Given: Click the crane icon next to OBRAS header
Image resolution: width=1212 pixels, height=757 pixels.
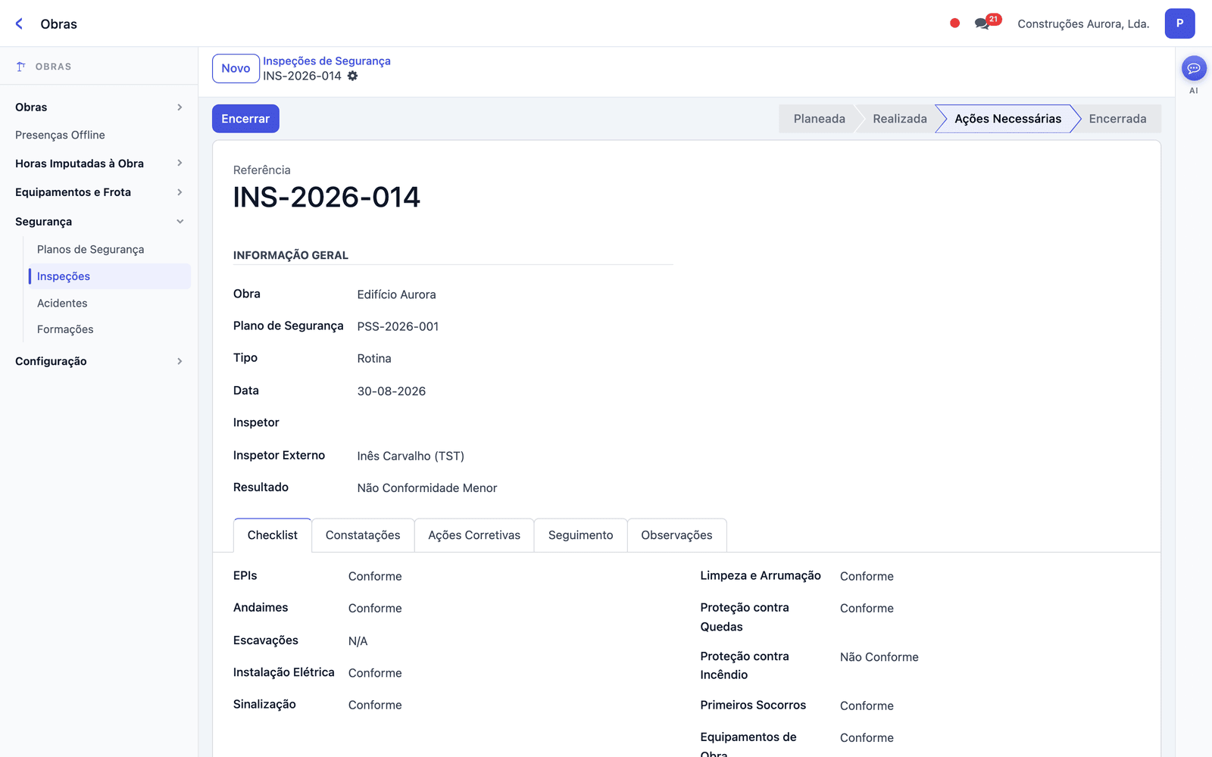Looking at the screenshot, I should click(21, 67).
